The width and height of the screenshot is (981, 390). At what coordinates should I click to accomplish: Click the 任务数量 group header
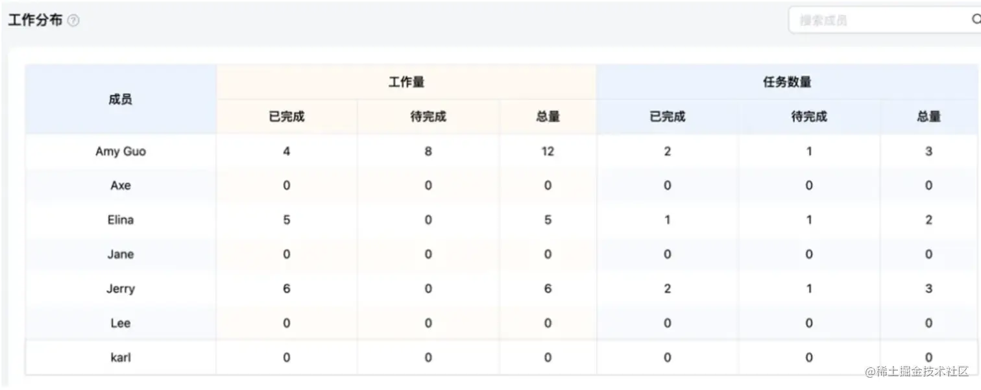pos(787,82)
